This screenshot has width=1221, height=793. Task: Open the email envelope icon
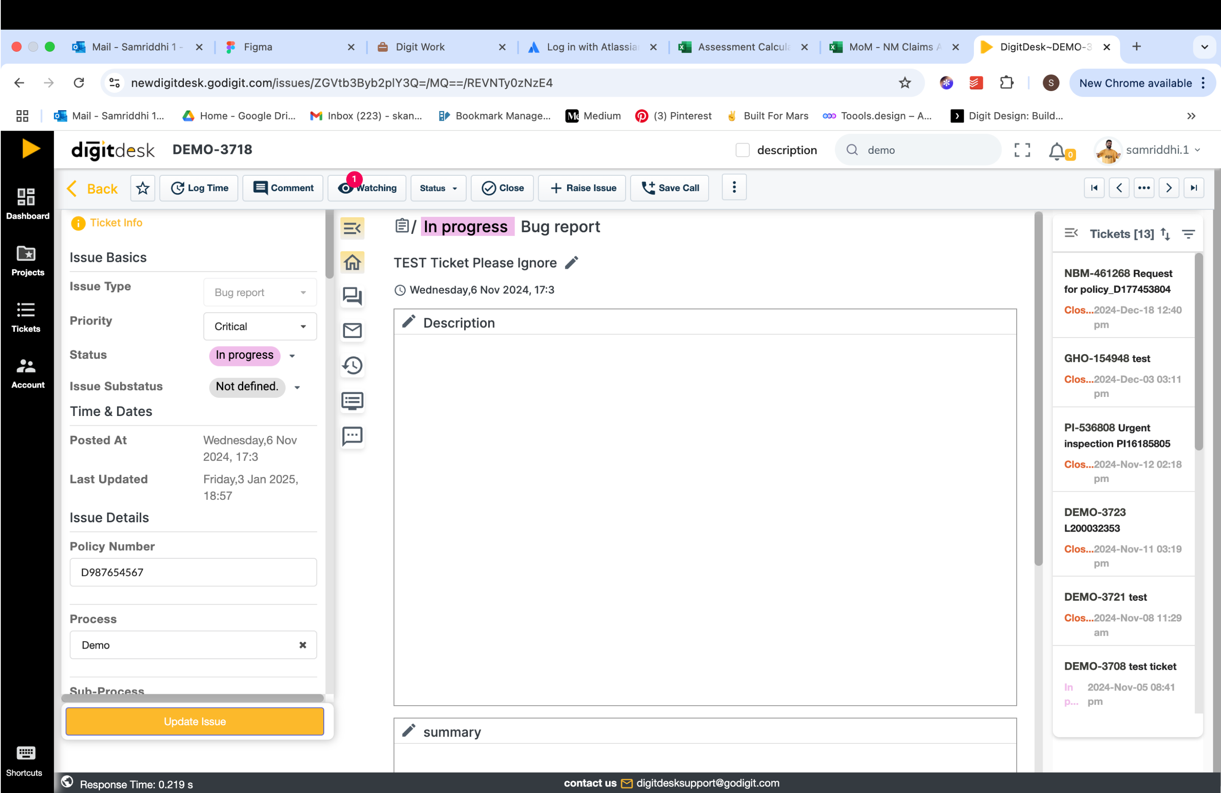(x=352, y=330)
